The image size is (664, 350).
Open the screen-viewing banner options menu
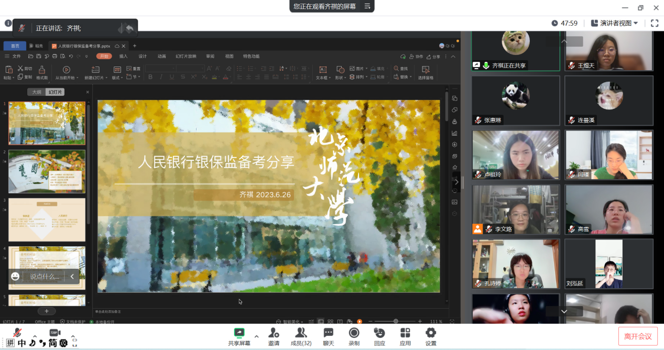pyautogui.click(x=367, y=6)
